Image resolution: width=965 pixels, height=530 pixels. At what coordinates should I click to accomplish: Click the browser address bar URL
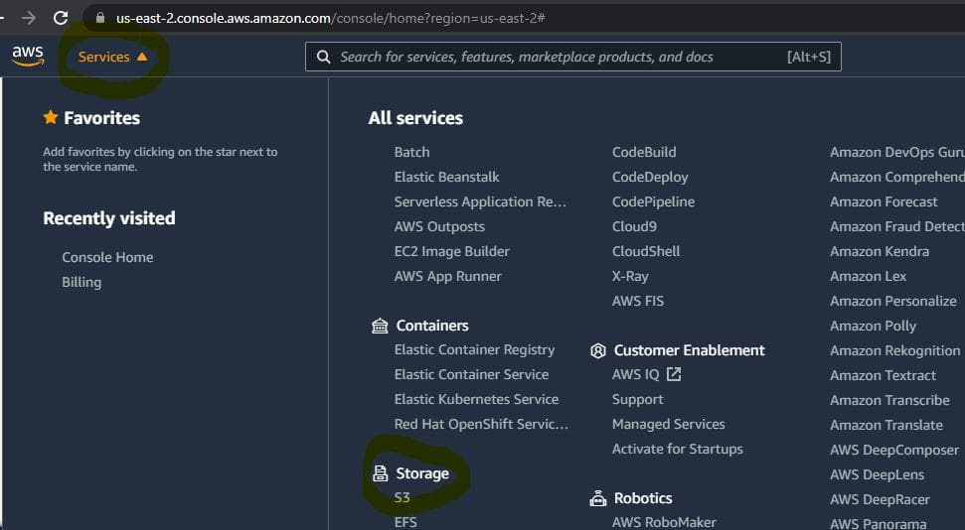point(331,19)
